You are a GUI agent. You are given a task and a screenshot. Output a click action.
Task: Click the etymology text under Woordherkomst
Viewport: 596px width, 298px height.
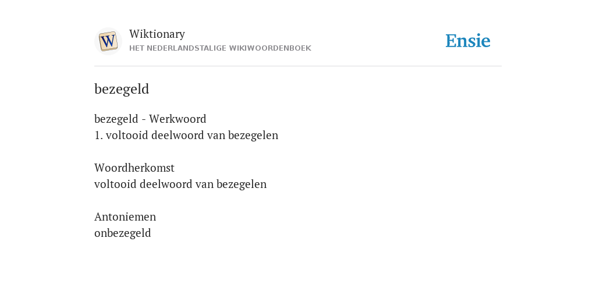180,184
